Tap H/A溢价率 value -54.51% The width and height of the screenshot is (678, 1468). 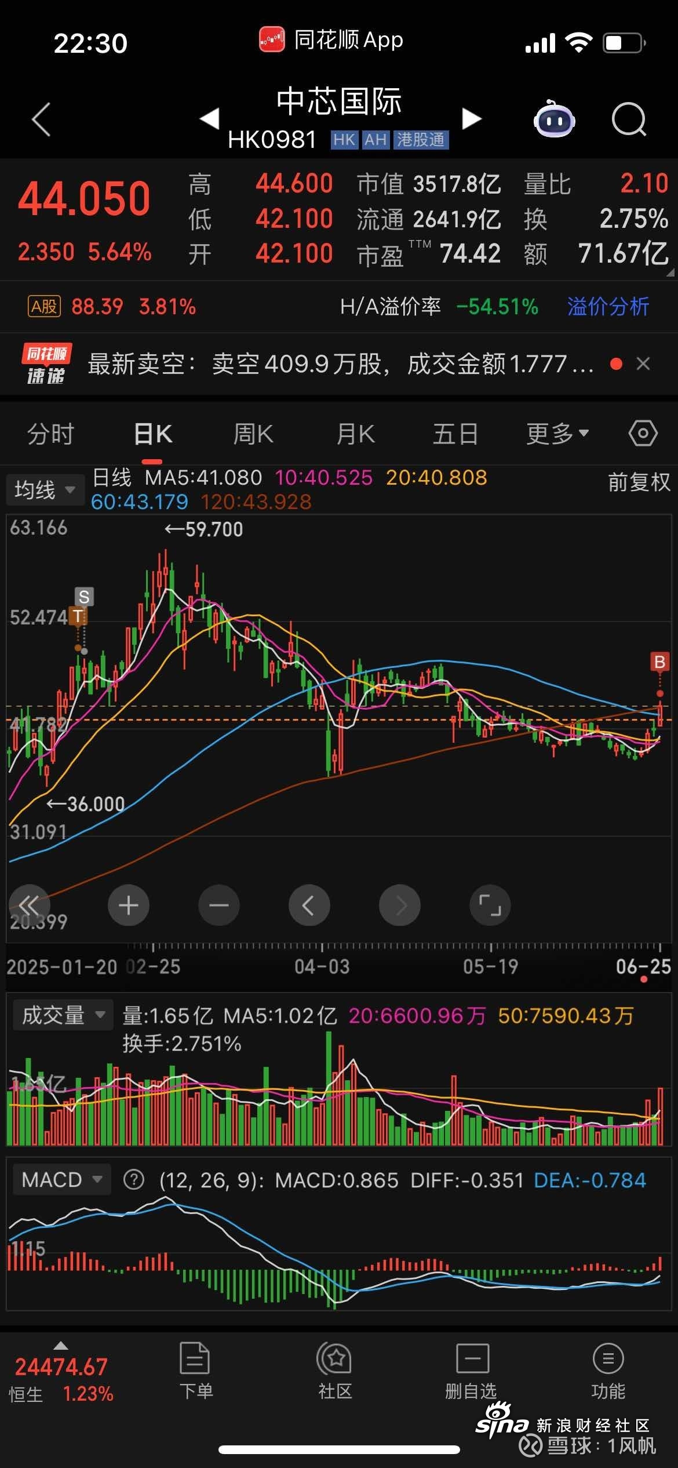pyautogui.click(x=497, y=306)
